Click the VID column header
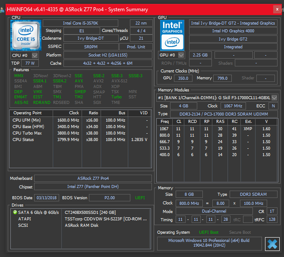This screenshot has height=257, width=284. pos(139,113)
